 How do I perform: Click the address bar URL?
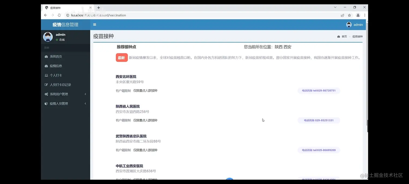pyautogui.click(x=98, y=15)
